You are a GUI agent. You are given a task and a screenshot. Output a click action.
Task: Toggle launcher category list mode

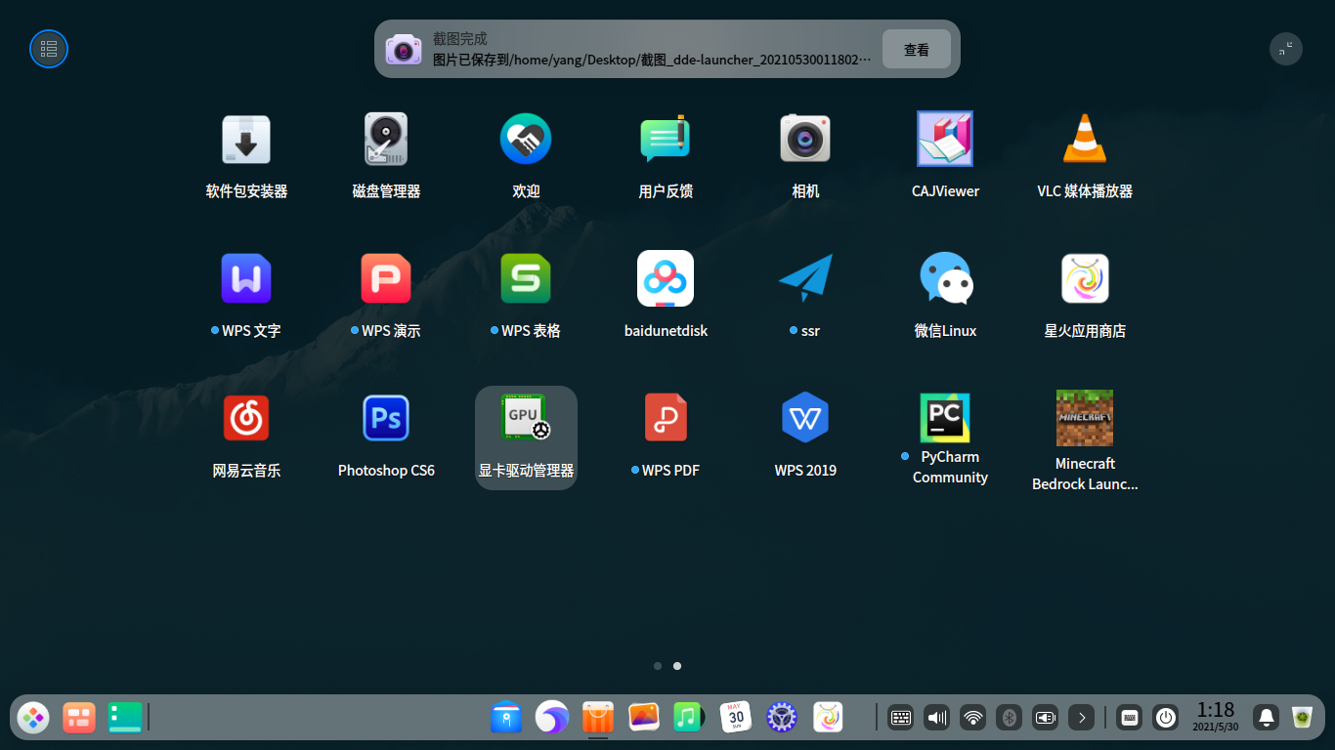point(49,49)
